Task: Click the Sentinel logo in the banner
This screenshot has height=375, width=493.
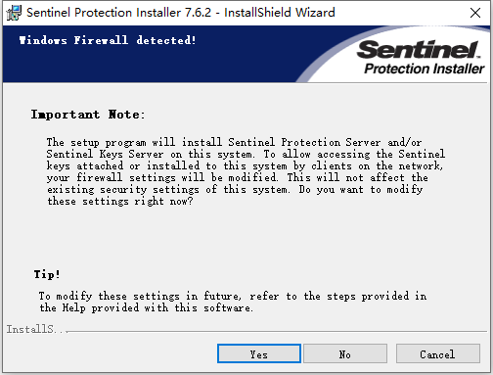Action: (x=419, y=49)
